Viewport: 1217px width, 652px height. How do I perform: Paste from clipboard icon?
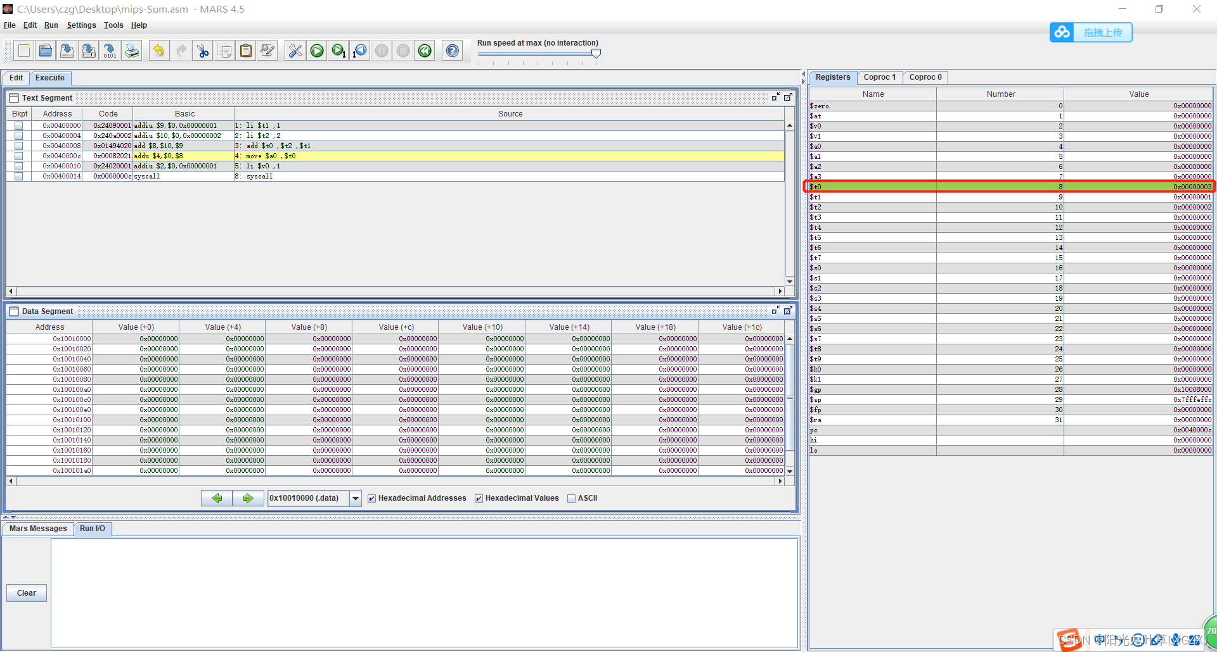click(x=246, y=51)
